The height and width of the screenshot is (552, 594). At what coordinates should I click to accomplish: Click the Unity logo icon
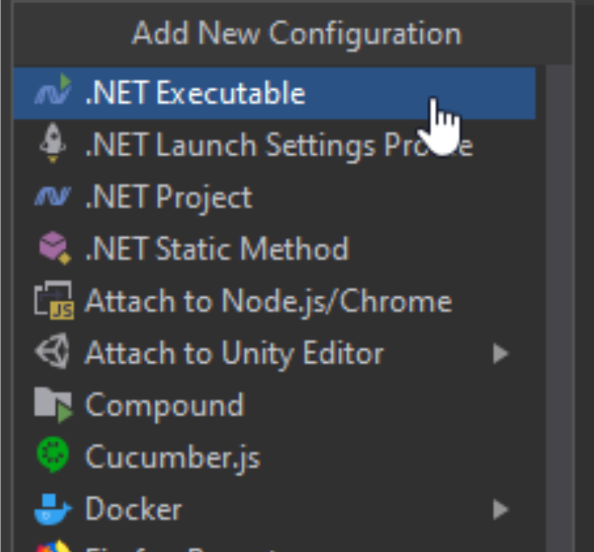[53, 351]
